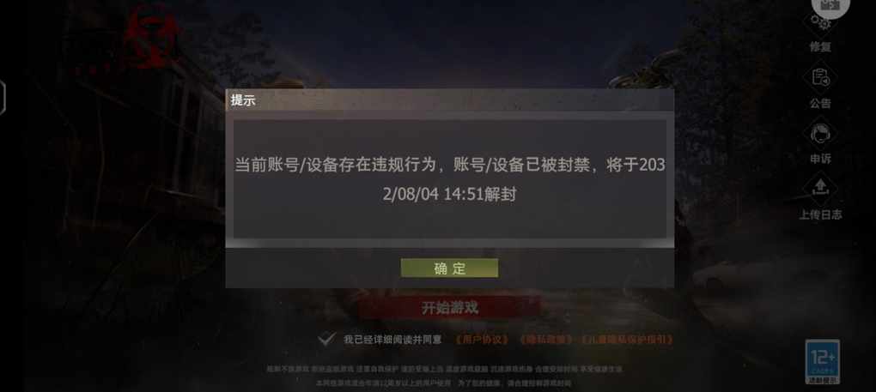Viewport: 876px width, 392px height.
Task: Select the 上传日志 upload log icon
Action: click(819, 189)
